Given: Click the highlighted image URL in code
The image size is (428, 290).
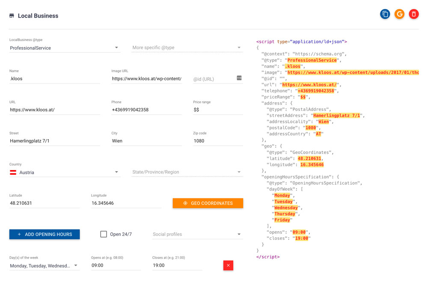Looking at the screenshot, I should point(353,72).
